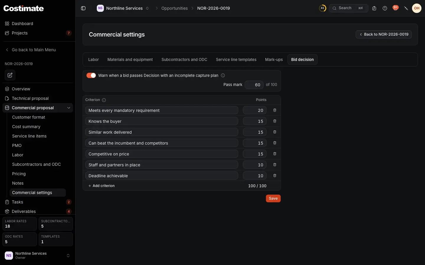Open Deliverables in the sidebar
Image resolution: width=425 pixels, height=265 pixels.
tap(37, 211)
